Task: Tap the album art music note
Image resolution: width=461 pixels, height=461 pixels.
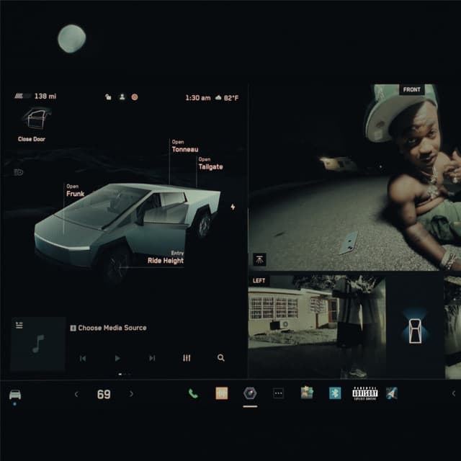Action: click(37, 344)
